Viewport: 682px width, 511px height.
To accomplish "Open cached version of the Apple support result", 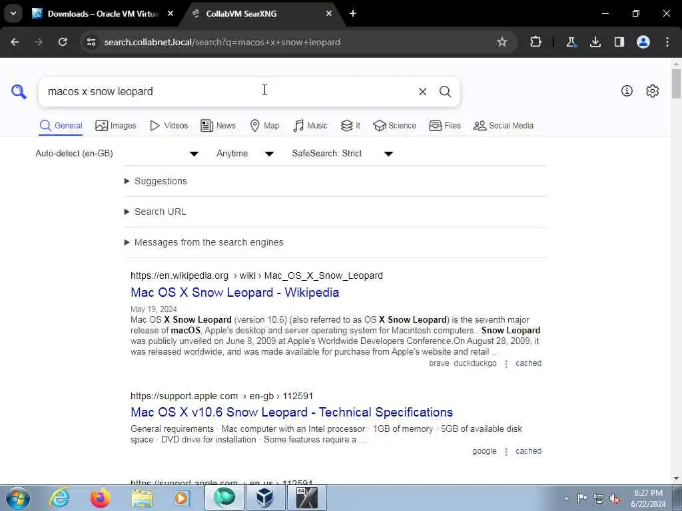I will [528, 451].
